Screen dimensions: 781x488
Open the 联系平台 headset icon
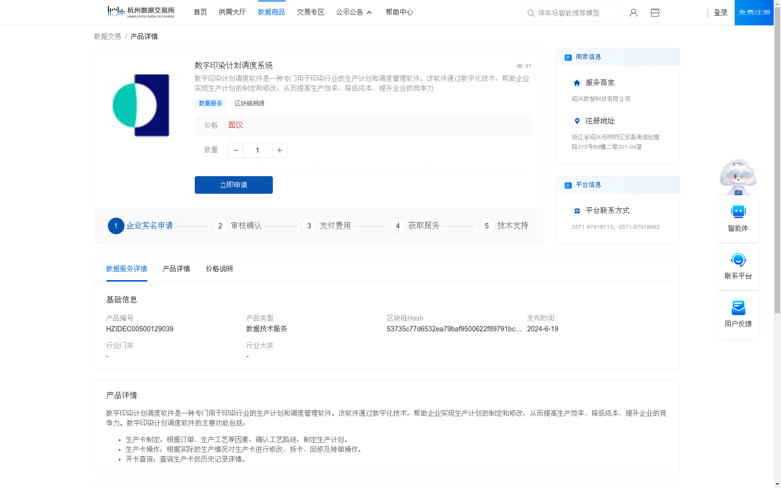click(x=739, y=260)
